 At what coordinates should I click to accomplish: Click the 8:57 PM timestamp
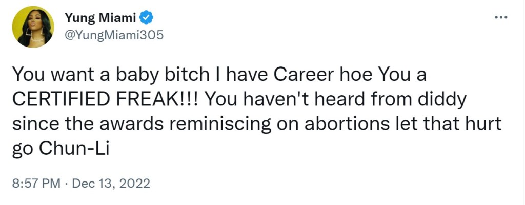(35, 184)
